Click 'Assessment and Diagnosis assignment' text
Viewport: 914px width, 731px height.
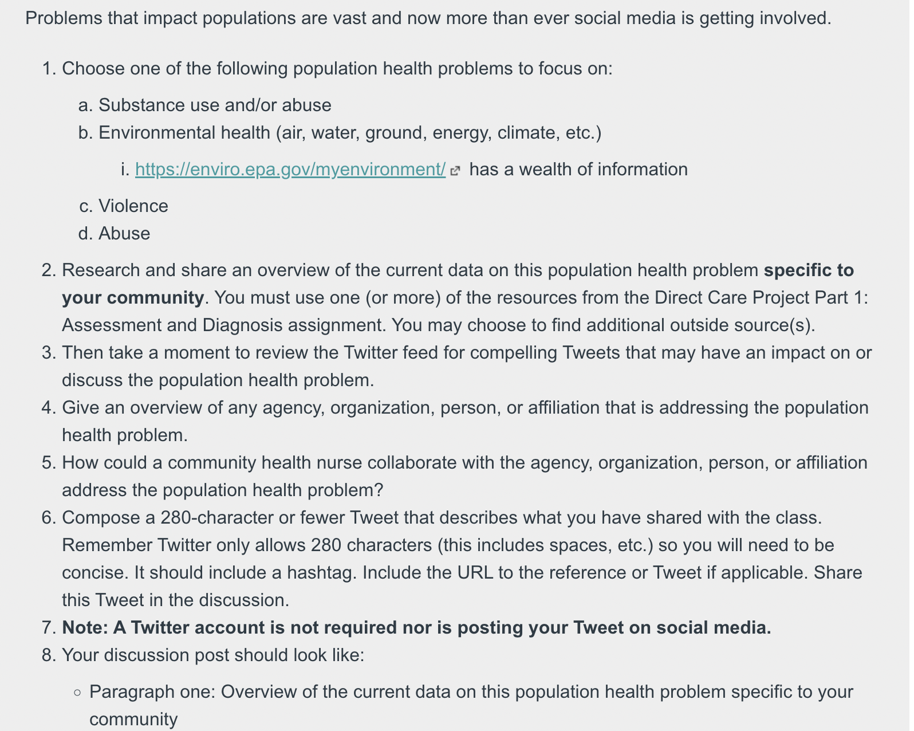224,325
